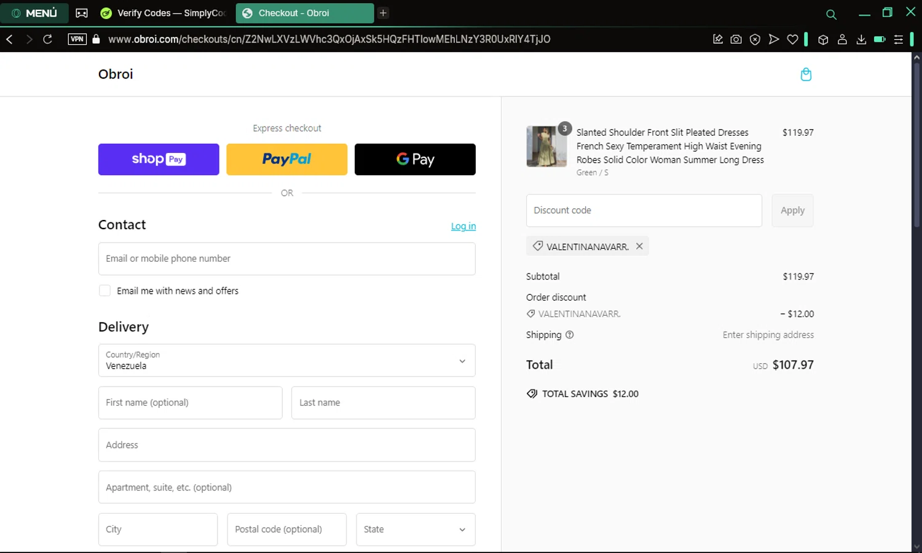Go forward using browser forward arrow
The image size is (922, 553).
[x=29, y=39]
